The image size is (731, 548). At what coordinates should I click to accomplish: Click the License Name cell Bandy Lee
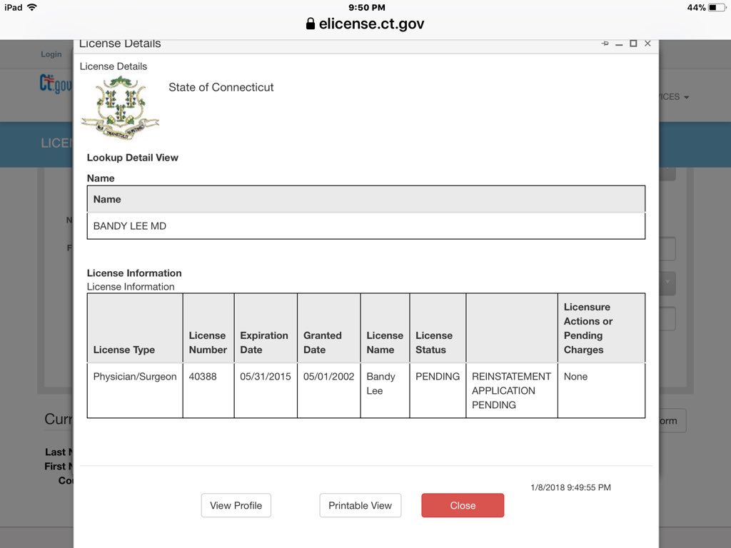tap(385, 390)
